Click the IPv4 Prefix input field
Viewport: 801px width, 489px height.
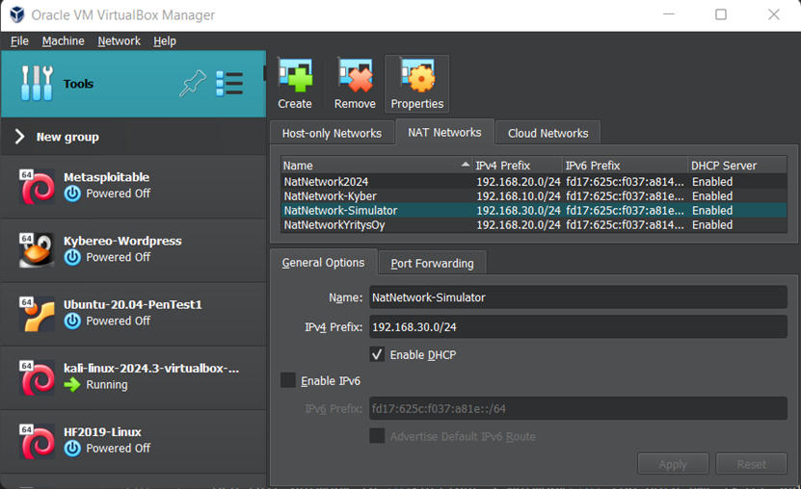[578, 327]
